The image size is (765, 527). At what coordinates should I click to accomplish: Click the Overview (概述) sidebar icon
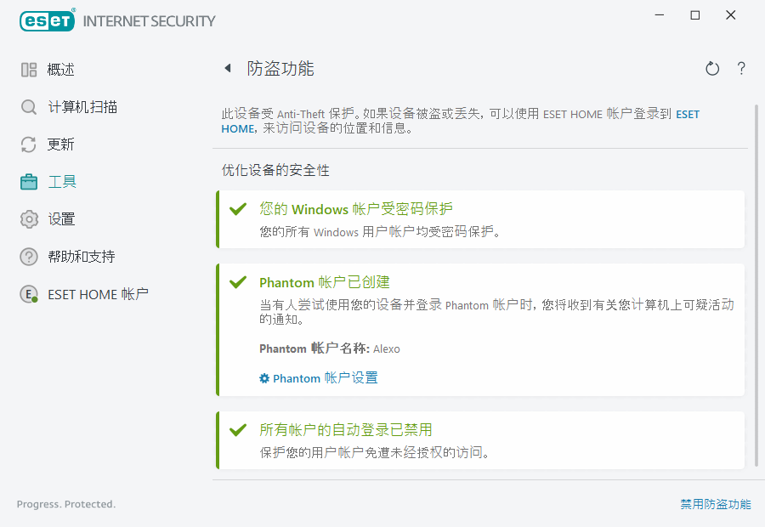pyautogui.click(x=29, y=70)
